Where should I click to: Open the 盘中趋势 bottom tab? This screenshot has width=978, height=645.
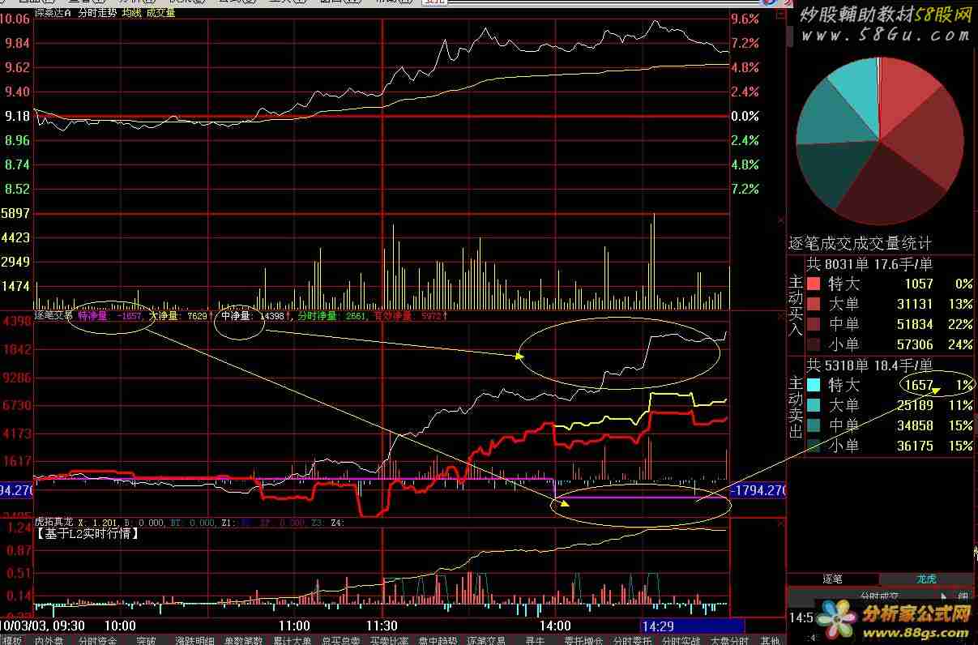438,640
